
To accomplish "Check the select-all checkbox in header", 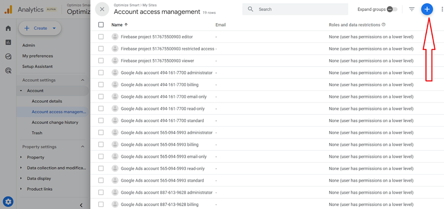I will pos(101,25).
